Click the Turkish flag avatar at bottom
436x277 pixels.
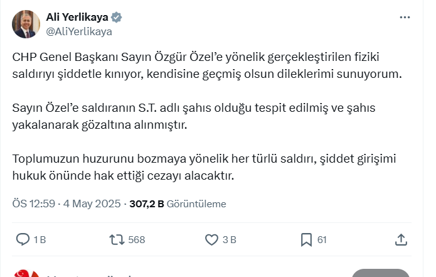26,273
